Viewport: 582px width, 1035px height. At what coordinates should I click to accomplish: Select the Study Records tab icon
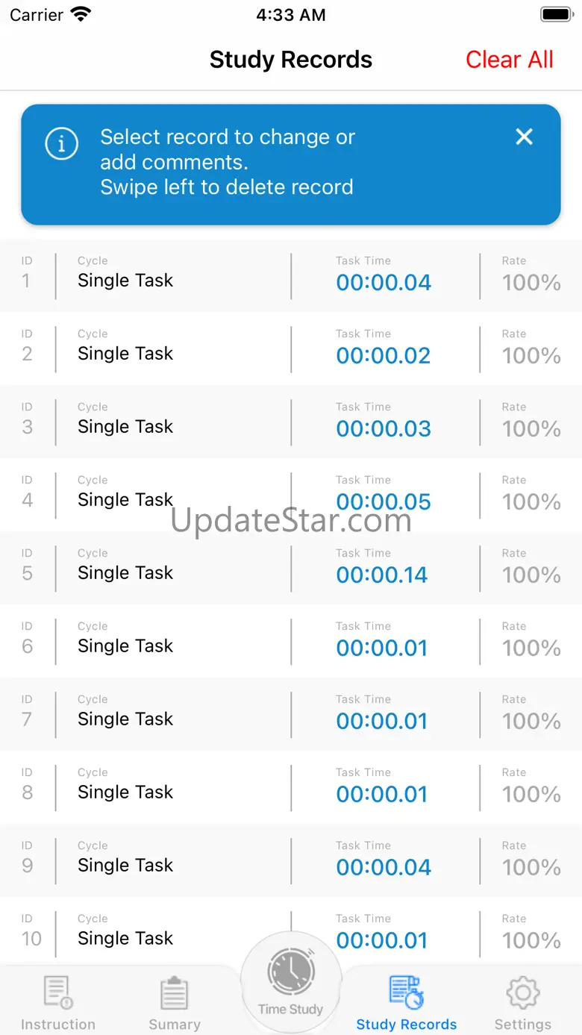coord(407,992)
